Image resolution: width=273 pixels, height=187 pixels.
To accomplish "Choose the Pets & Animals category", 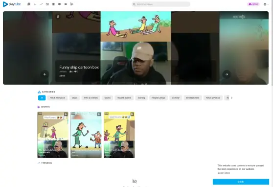I will tap(91, 98).
